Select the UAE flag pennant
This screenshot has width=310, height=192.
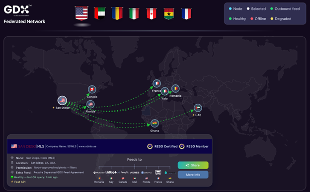100,13
